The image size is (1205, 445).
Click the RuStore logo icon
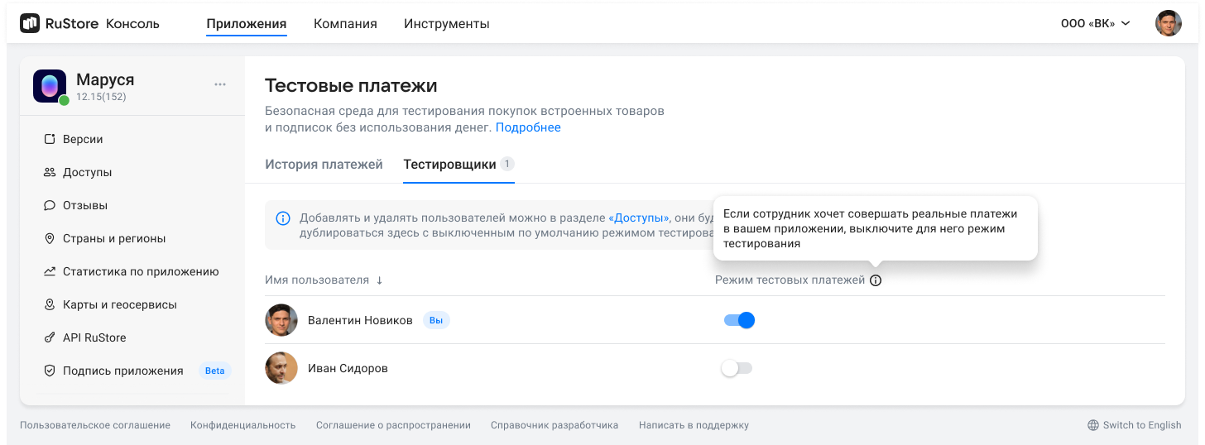(30, 23)
